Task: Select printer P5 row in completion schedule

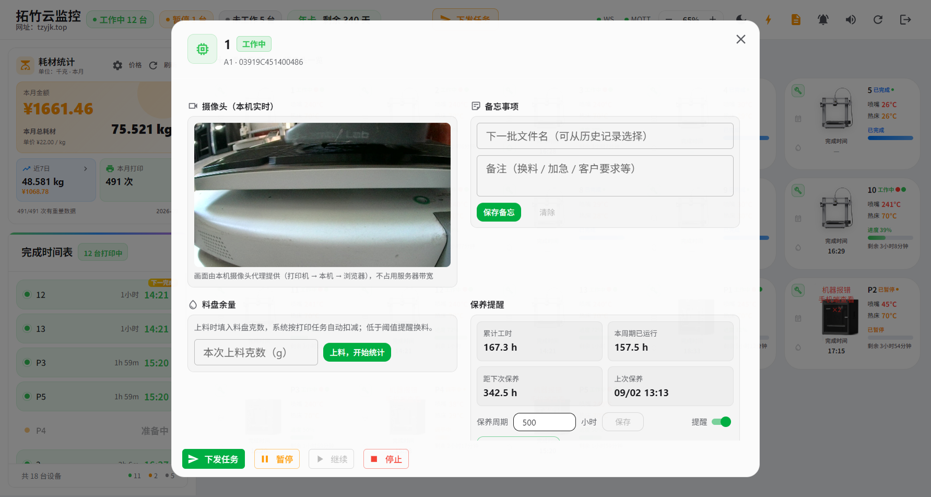Action: [x=94, y=397]
